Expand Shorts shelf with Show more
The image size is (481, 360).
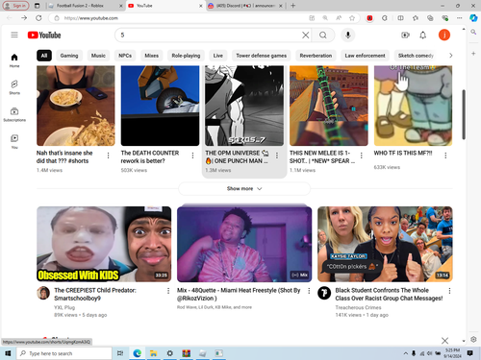tap(244, 189)
